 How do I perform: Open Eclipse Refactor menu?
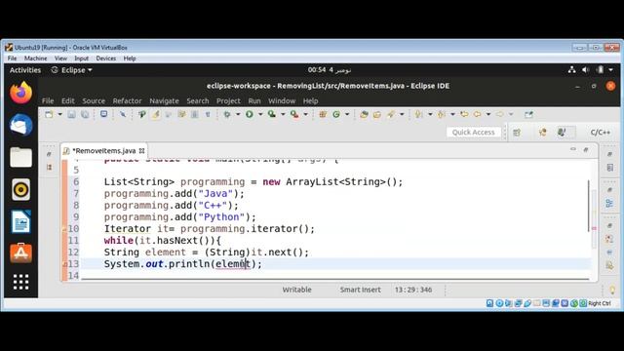pos(127,101)
